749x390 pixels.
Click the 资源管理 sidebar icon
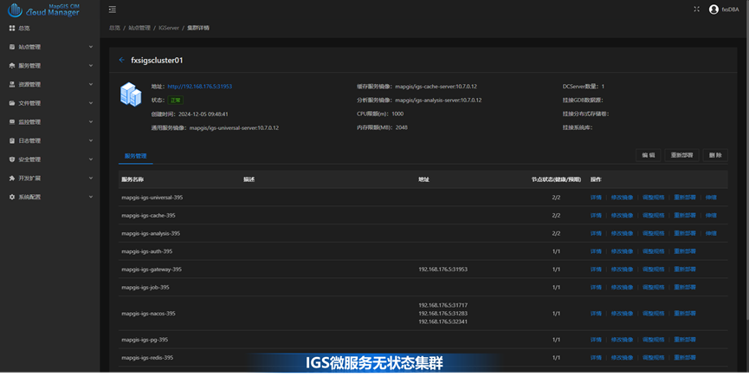point(12,84)
